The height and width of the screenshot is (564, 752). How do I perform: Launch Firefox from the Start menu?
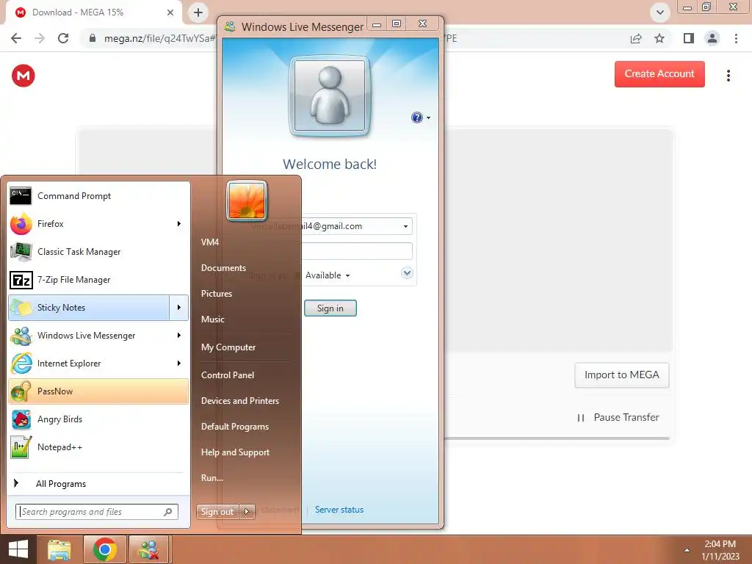[89, 223]
